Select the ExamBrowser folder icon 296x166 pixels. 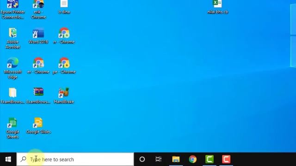coord(12,95)
